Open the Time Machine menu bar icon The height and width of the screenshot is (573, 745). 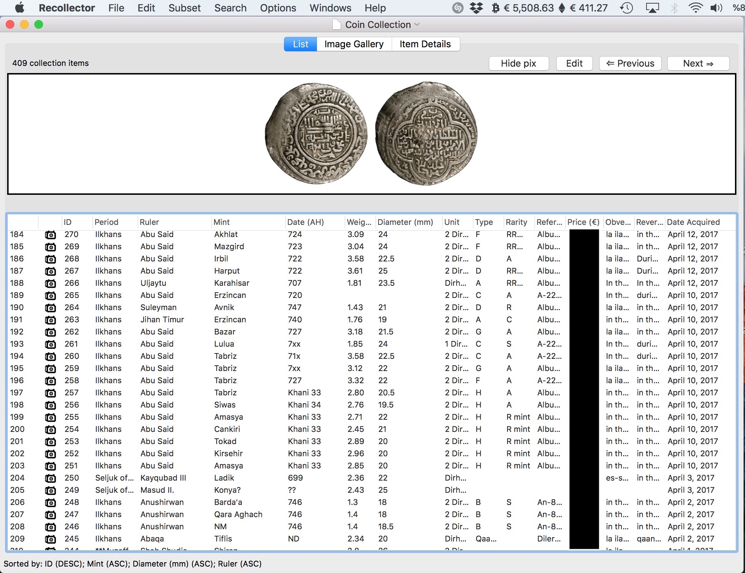coord(626,8)
